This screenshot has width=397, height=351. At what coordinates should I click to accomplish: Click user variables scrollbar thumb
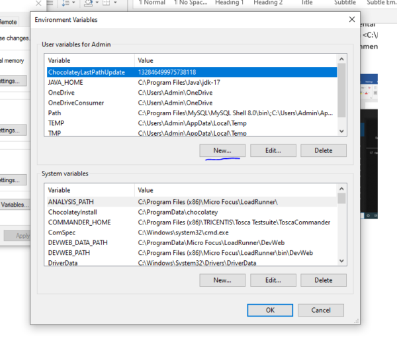tap(341, 90)
